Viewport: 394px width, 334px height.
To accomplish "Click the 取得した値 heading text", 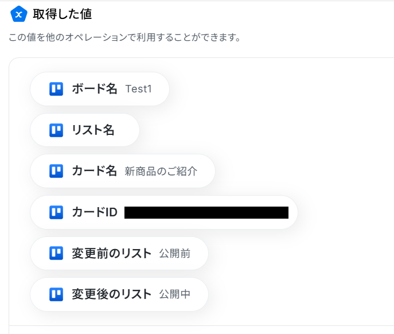I will (63, 14).
